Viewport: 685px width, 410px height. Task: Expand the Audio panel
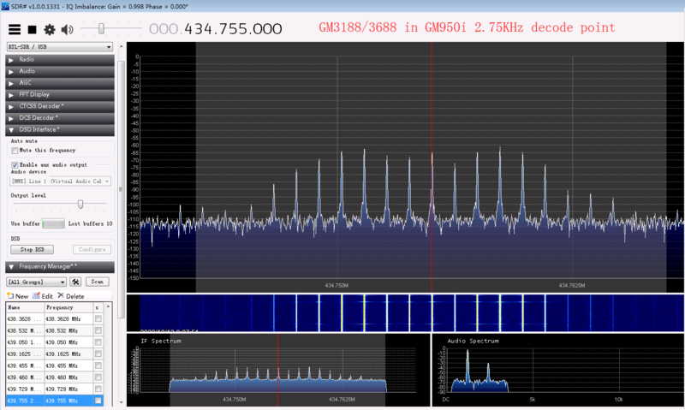(60, 71)
